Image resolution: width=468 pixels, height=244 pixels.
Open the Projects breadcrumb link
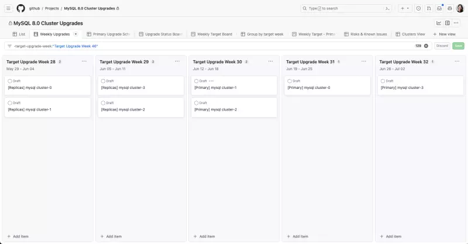[x=52, y=8]
